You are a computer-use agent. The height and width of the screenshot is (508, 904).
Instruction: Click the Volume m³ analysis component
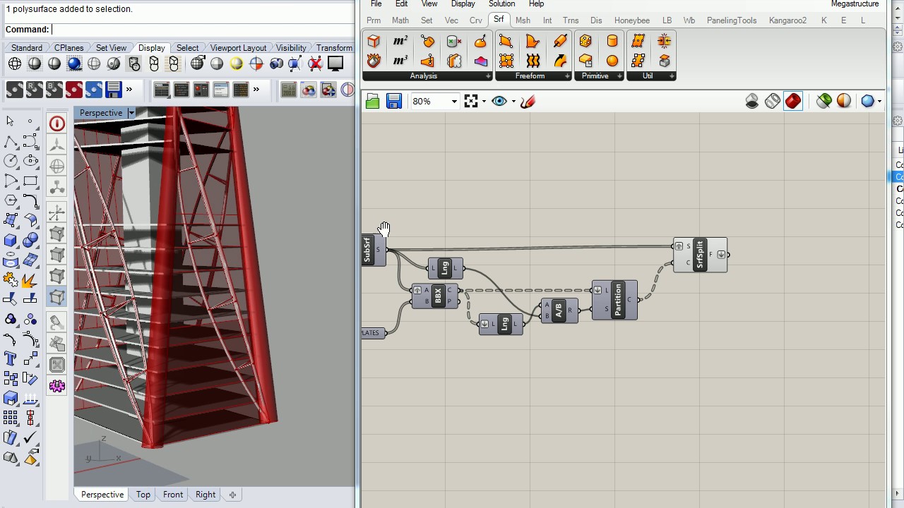click(400, 61)
